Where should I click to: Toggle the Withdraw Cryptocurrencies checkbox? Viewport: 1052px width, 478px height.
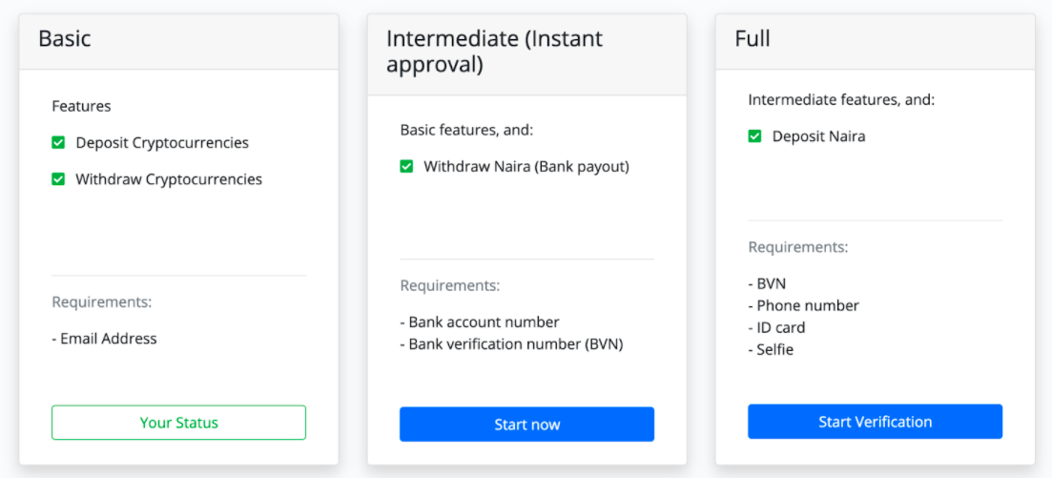coord(58,179)
